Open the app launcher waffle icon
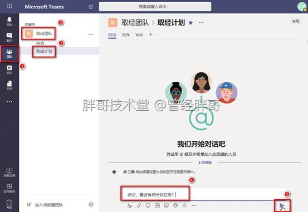308x212 pixels. (9, 6)
